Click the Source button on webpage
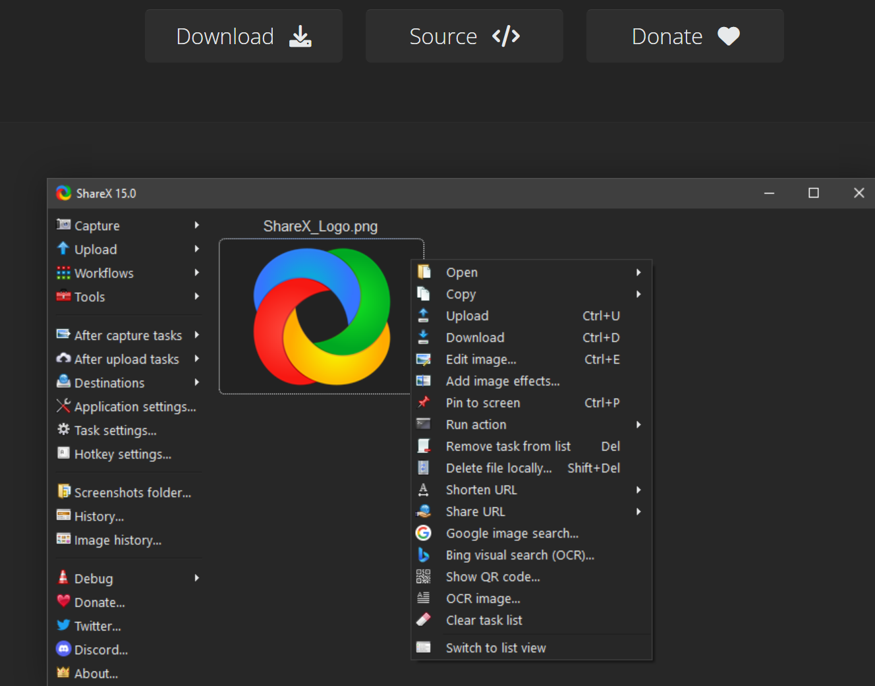Screen dimensions: 875x686 (465, 36)
